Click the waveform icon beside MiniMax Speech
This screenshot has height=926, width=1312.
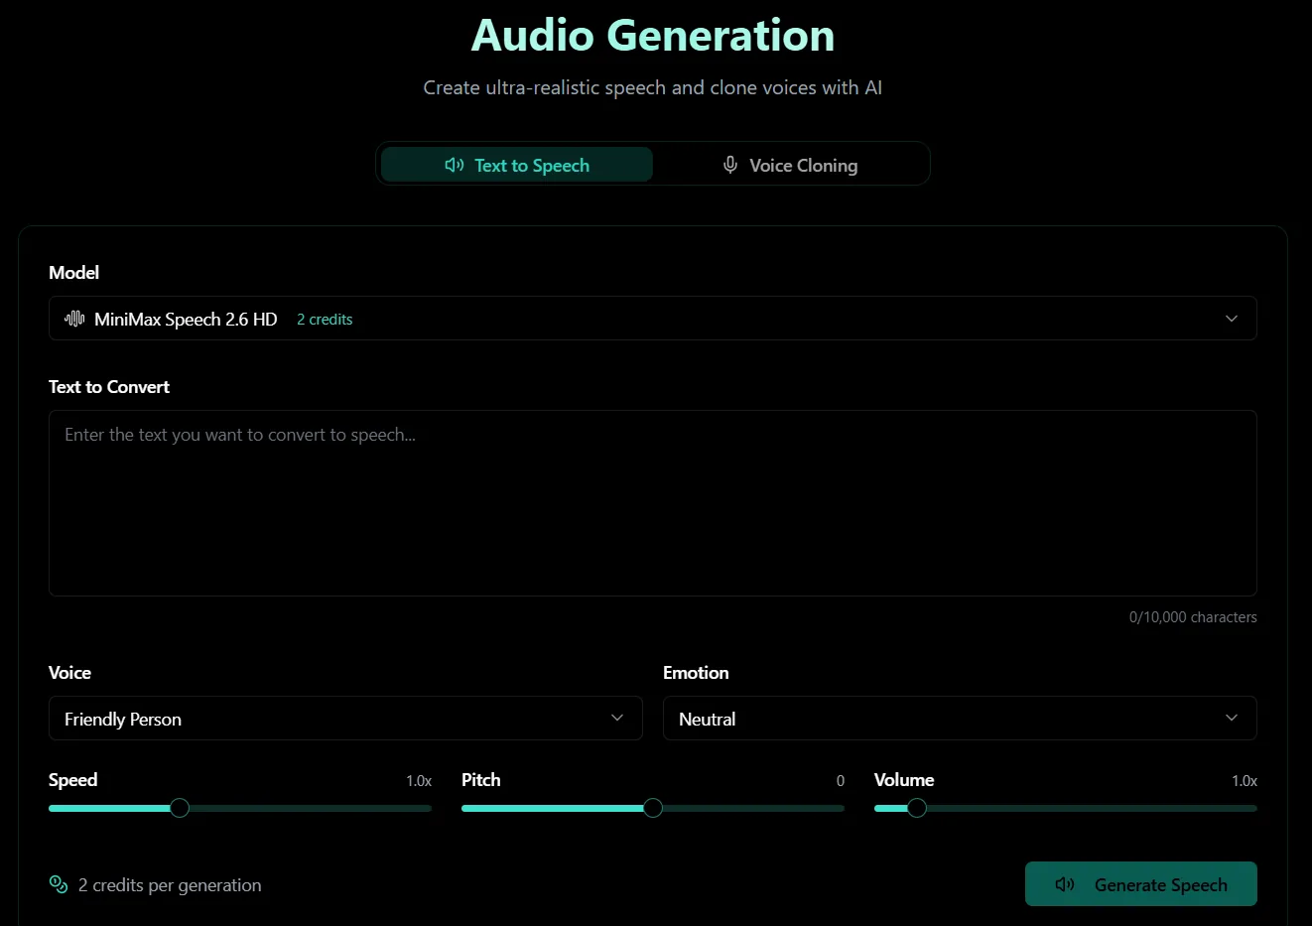(74, 319)
